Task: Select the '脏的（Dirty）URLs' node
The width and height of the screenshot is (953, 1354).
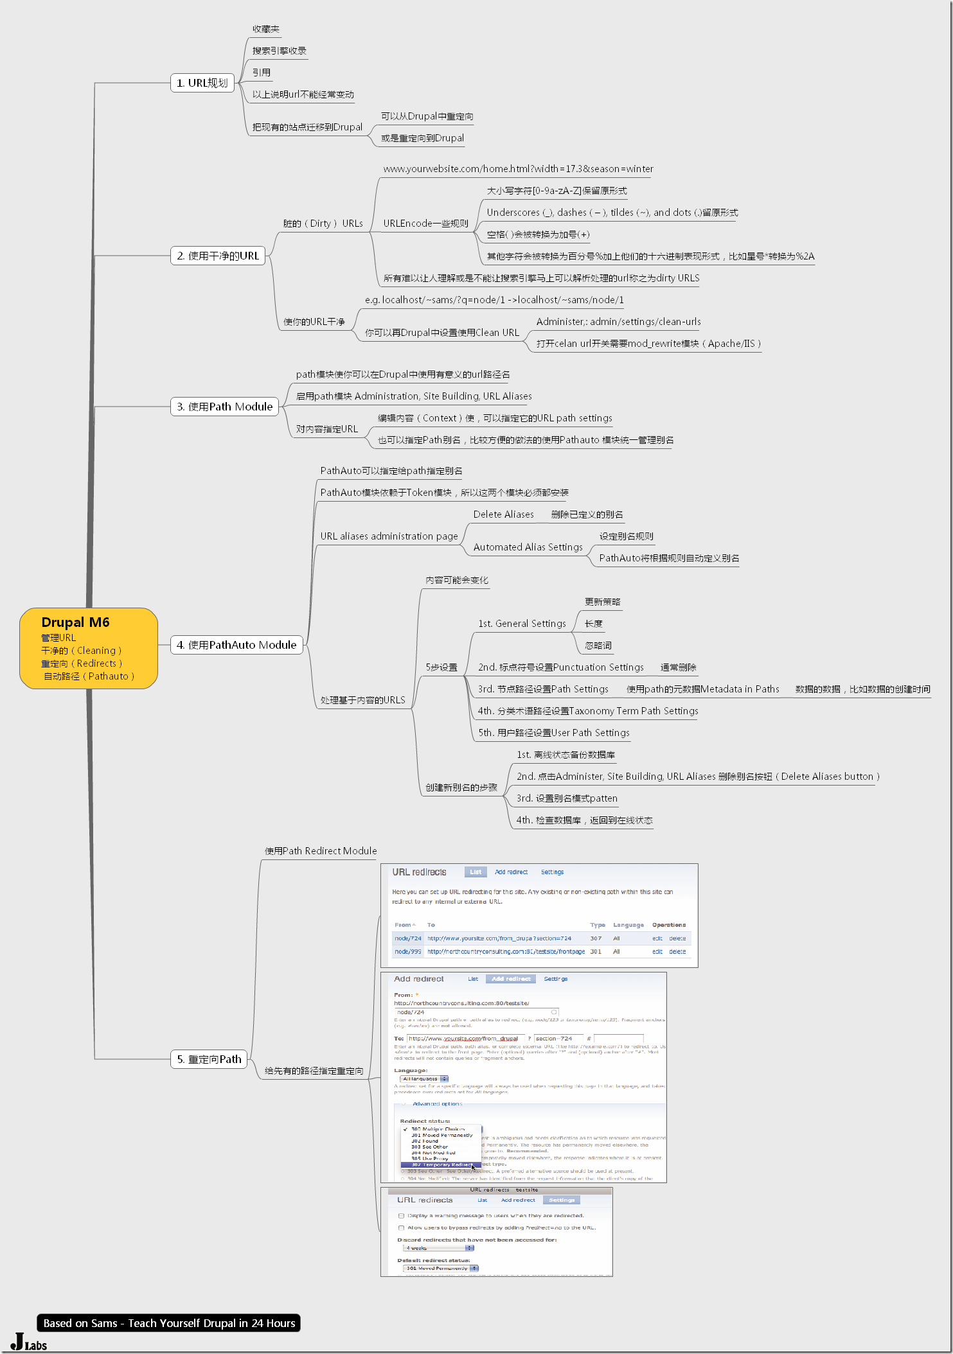Action: pos(323,224)
